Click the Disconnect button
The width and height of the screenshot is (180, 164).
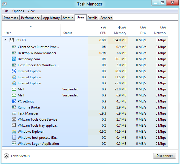pos(164,156)
